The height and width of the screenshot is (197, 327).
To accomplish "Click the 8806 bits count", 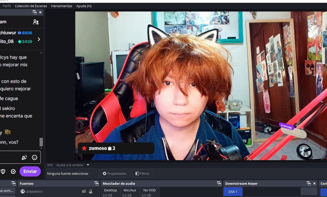I will [25, 33].
